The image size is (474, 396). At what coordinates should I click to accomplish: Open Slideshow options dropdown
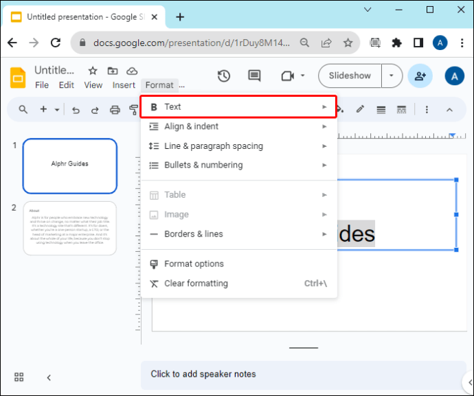tap(392, 75)
